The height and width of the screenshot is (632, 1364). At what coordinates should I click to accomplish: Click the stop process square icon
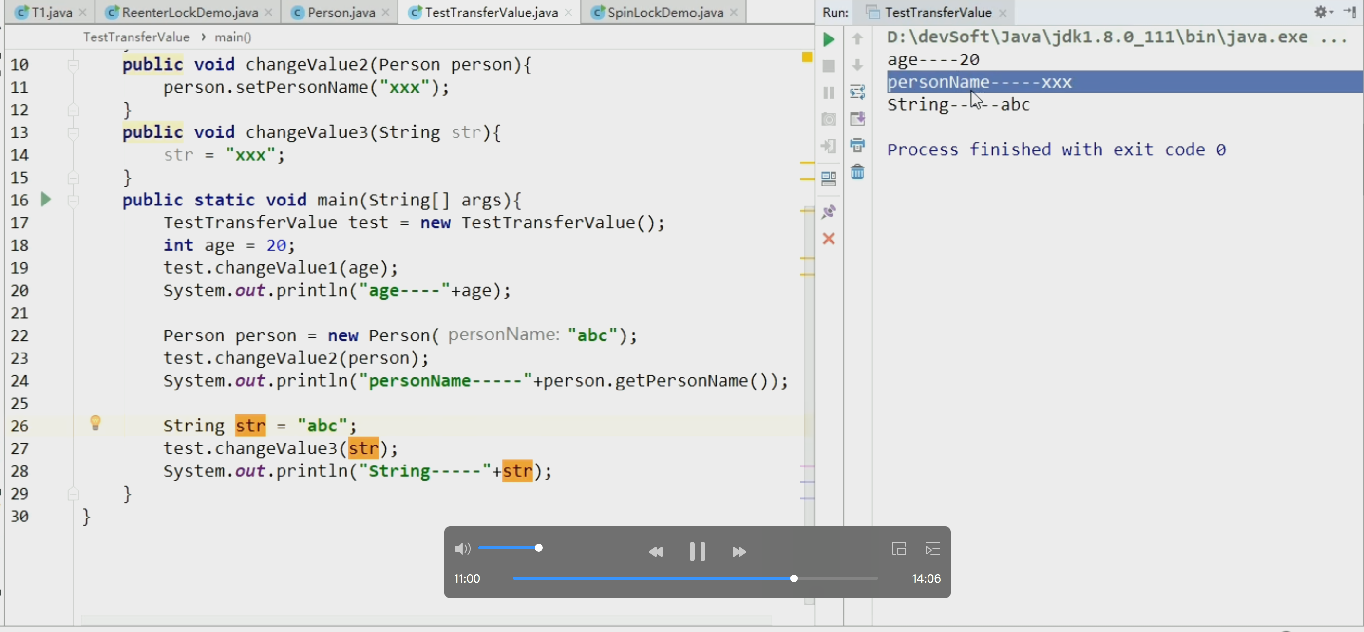tap(829, 66)
